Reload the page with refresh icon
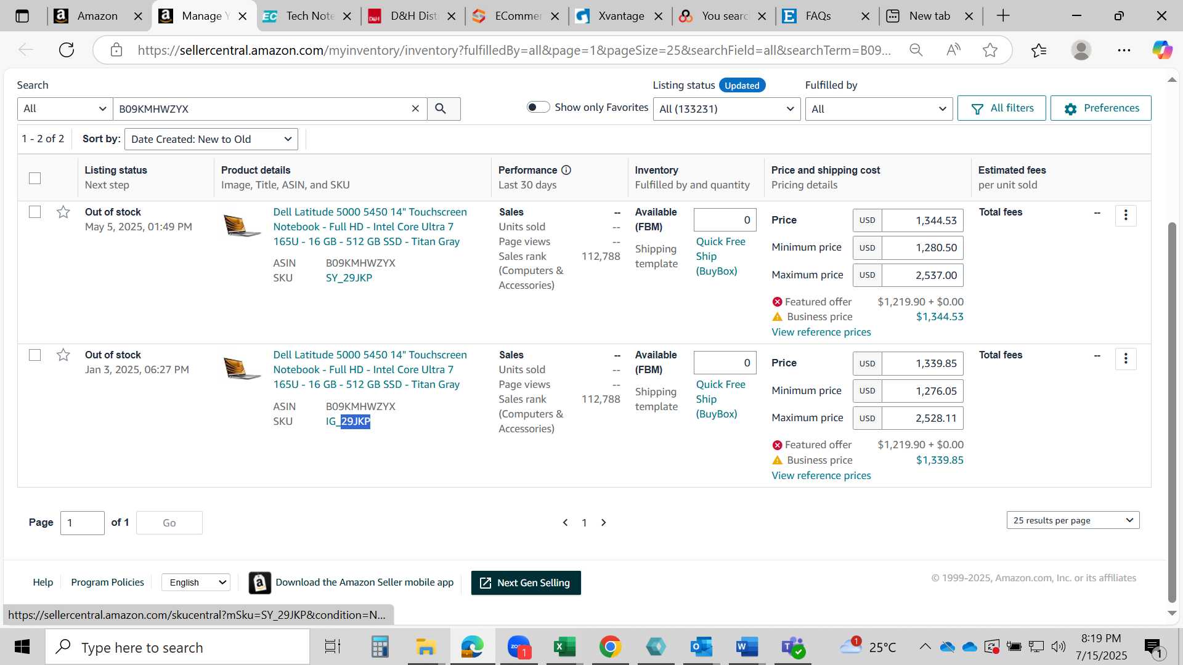Viewport: 1183px width, 665px height. [x=67, y=50]
